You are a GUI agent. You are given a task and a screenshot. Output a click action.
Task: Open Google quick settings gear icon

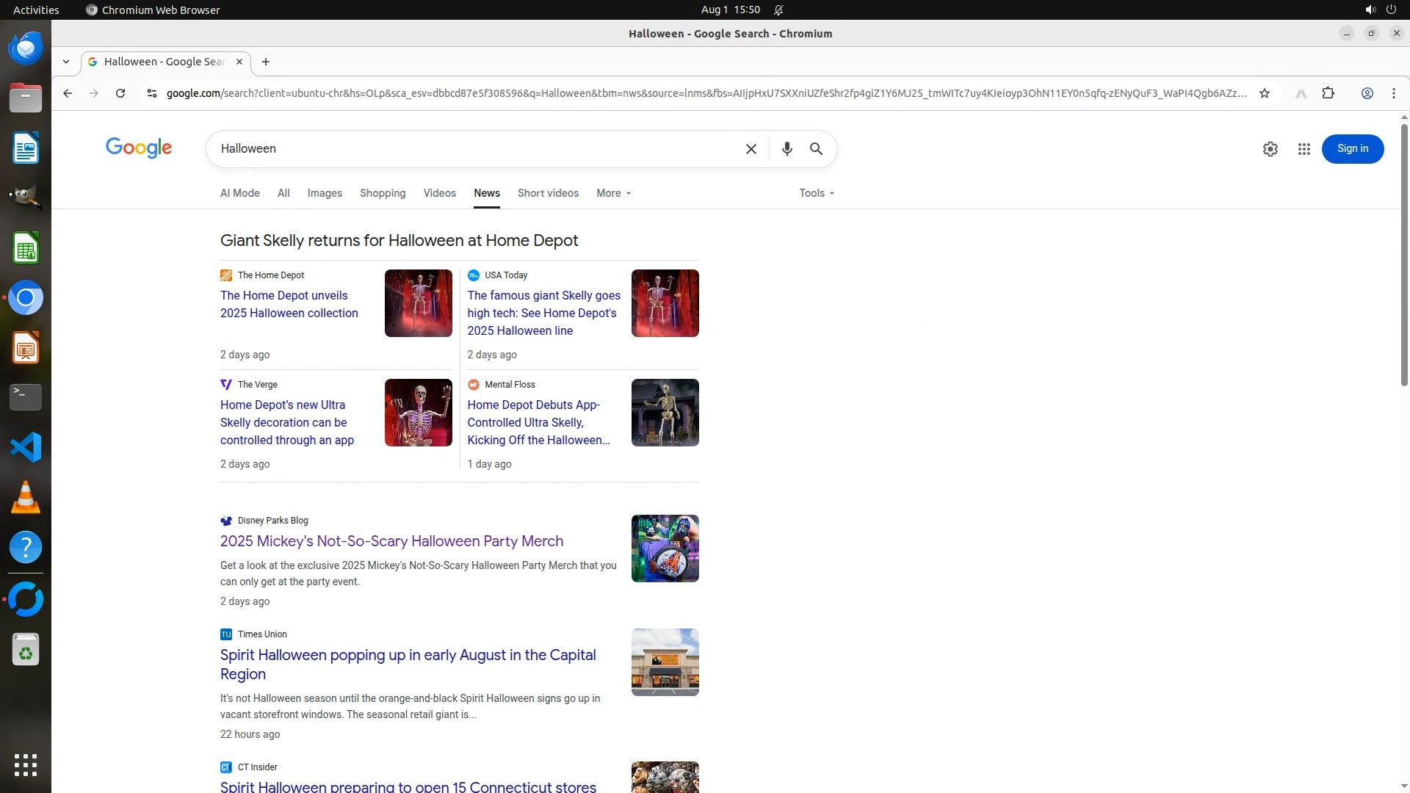[x=1270, y=149]
